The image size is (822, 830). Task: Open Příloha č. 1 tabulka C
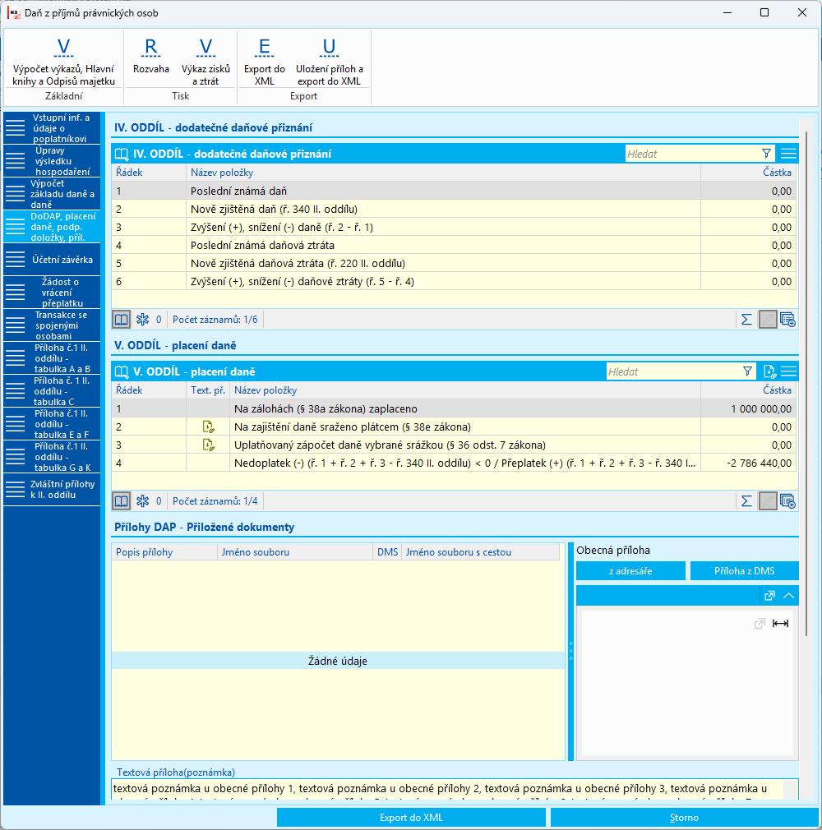(x=52, y=391)
